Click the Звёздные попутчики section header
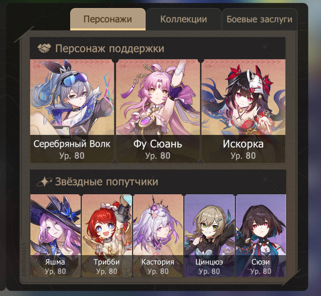 158,182
